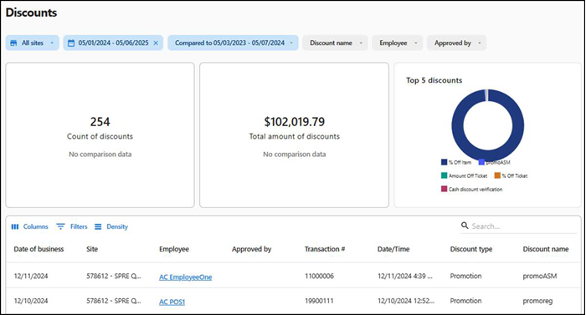586x315 pixels.
Task: Click the 12/10/2024 12:52 date/time cell
Action: [406, 301]
